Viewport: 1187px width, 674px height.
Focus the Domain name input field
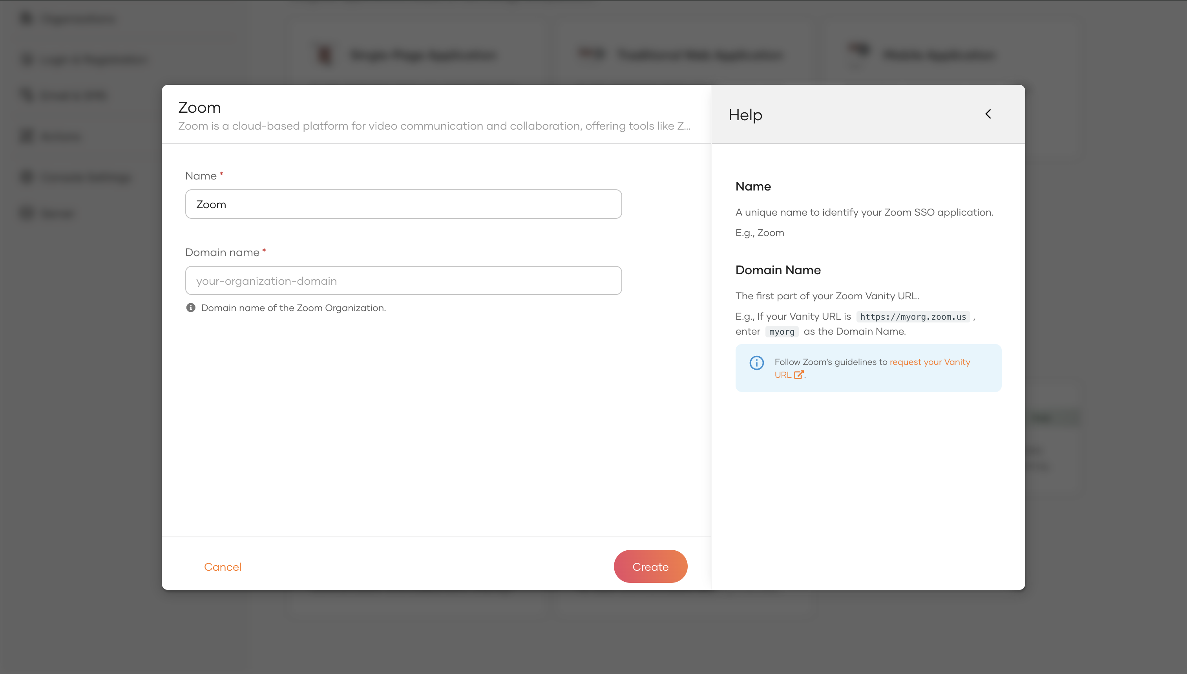tap(404, 280)
